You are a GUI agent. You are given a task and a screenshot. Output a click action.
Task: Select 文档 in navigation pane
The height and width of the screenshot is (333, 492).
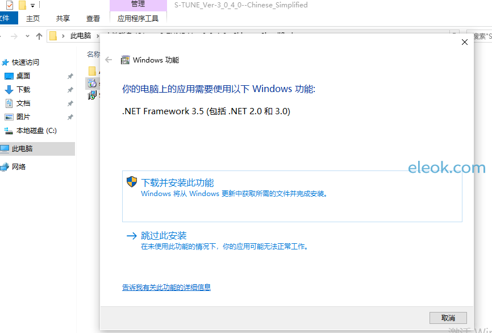(x=23, y=103)
